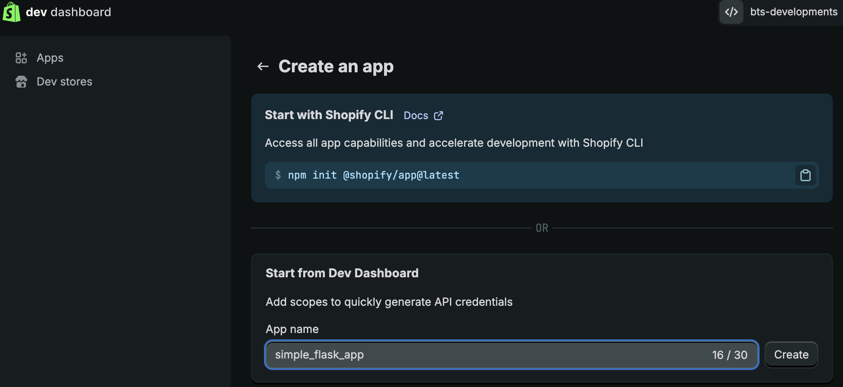Go back using the left arrow
The height and width of the screenshot is (387, 843).
[x=263, y=66]
